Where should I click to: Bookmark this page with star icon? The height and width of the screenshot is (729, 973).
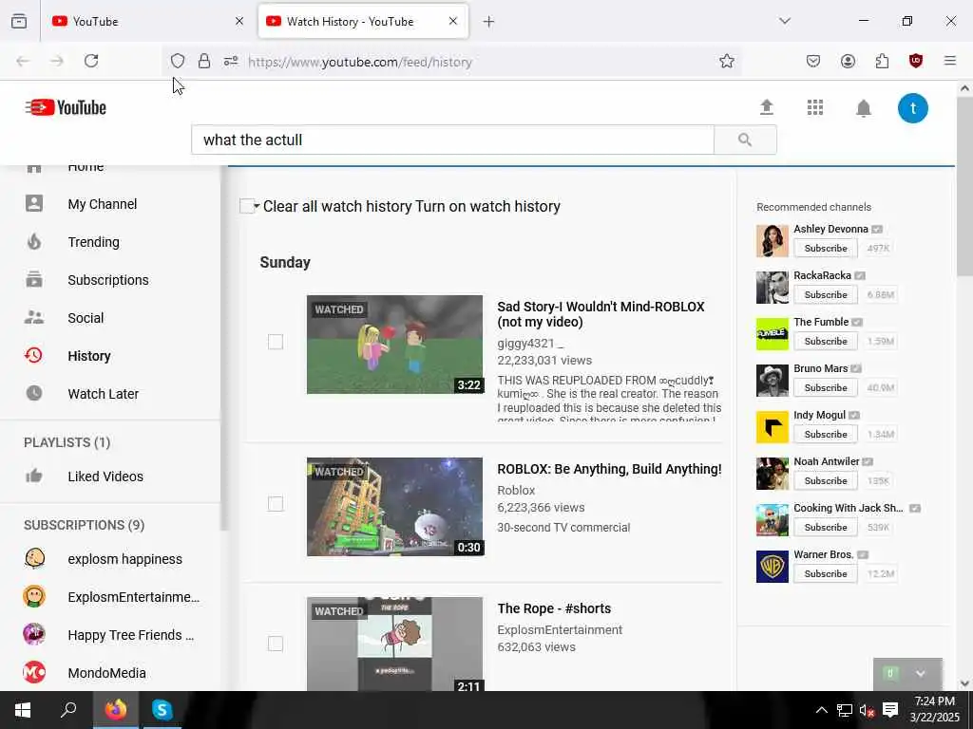pyautogui.click(x=727, y=61)
